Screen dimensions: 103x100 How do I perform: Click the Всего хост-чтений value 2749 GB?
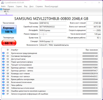94,23
